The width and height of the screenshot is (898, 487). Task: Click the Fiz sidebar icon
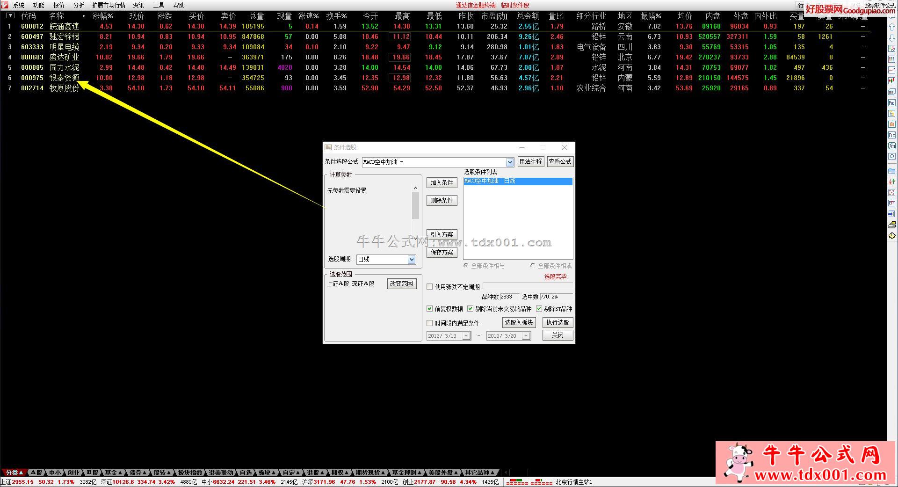coord(891,135)
